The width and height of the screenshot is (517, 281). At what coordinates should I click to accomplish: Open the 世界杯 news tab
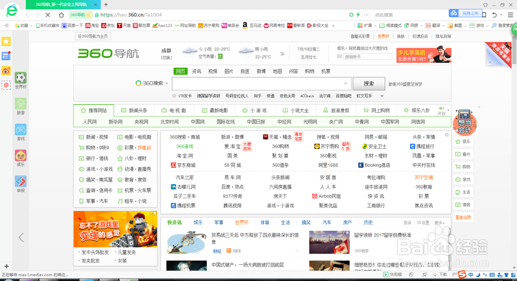point(241,223)
